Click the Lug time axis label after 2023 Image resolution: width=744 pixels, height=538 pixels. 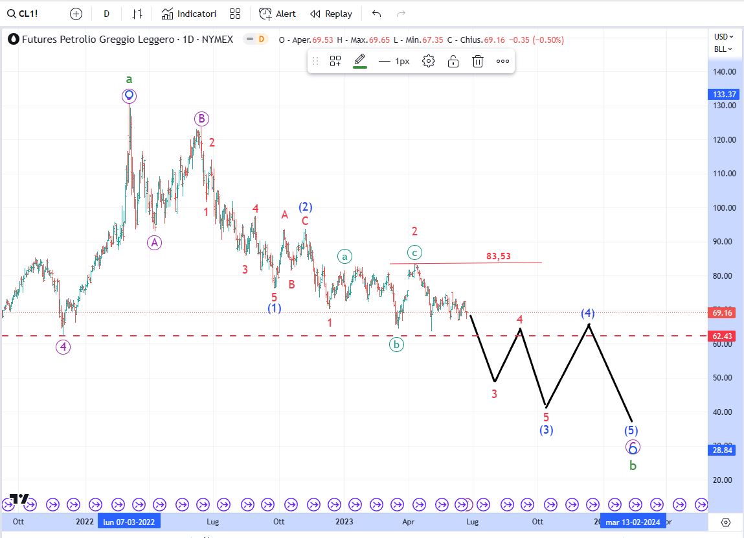[472, 522]
